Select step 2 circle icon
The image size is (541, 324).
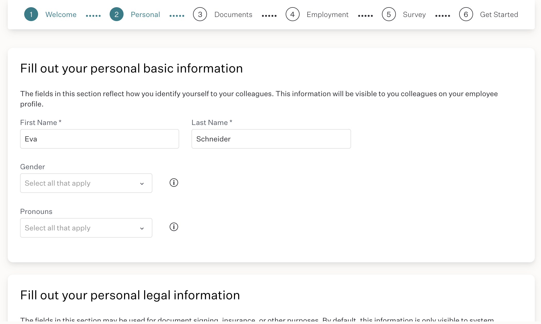(x=117, y=14)
